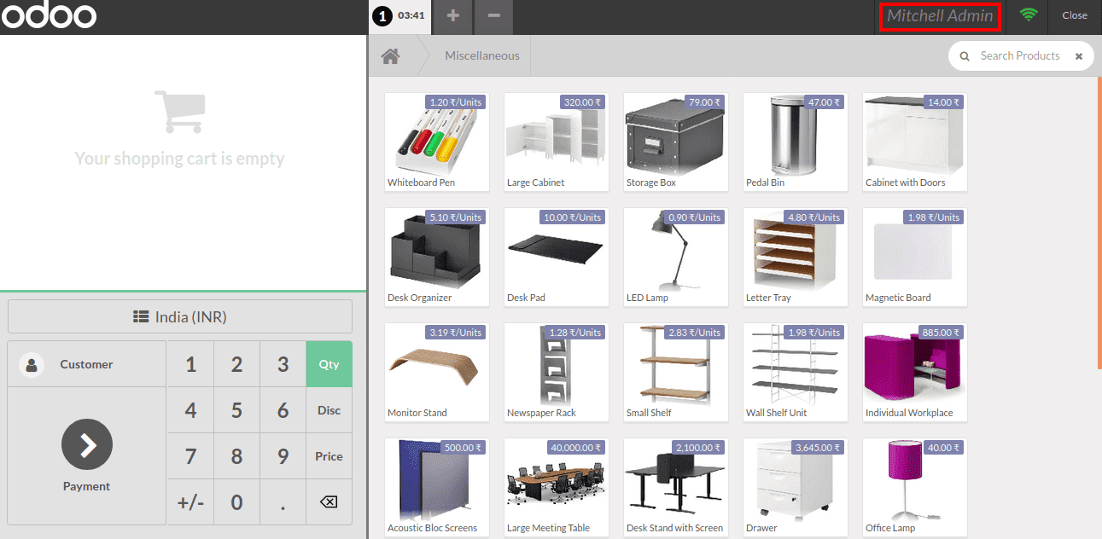Add Desk Pad to the cart
The width and height of the screenshot is (1102, 539).
[x=557, y=257]
